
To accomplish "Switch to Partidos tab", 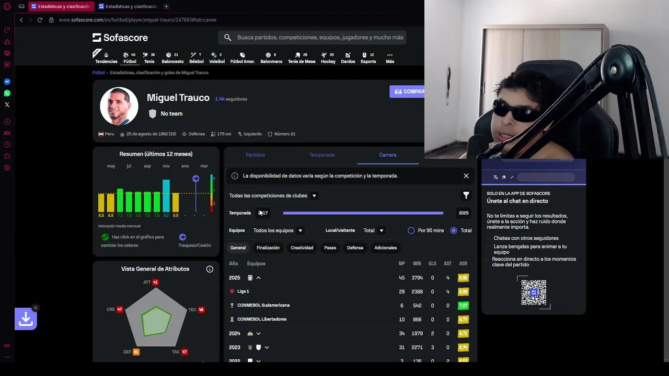I will (255, 155).
